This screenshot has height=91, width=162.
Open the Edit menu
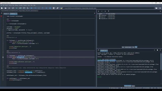coord(4,5)
